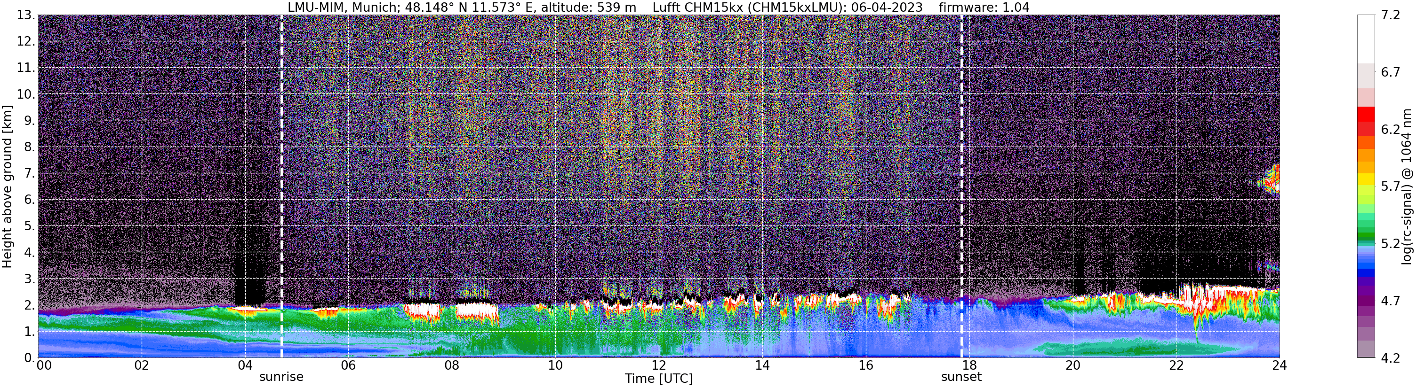Click the '10' time tick label
1416x388 pixels.
click(x=555, y=365)
